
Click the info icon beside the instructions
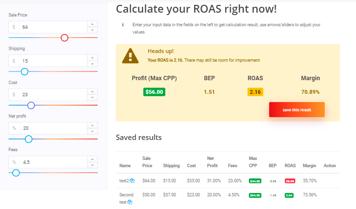coord(123,24)
